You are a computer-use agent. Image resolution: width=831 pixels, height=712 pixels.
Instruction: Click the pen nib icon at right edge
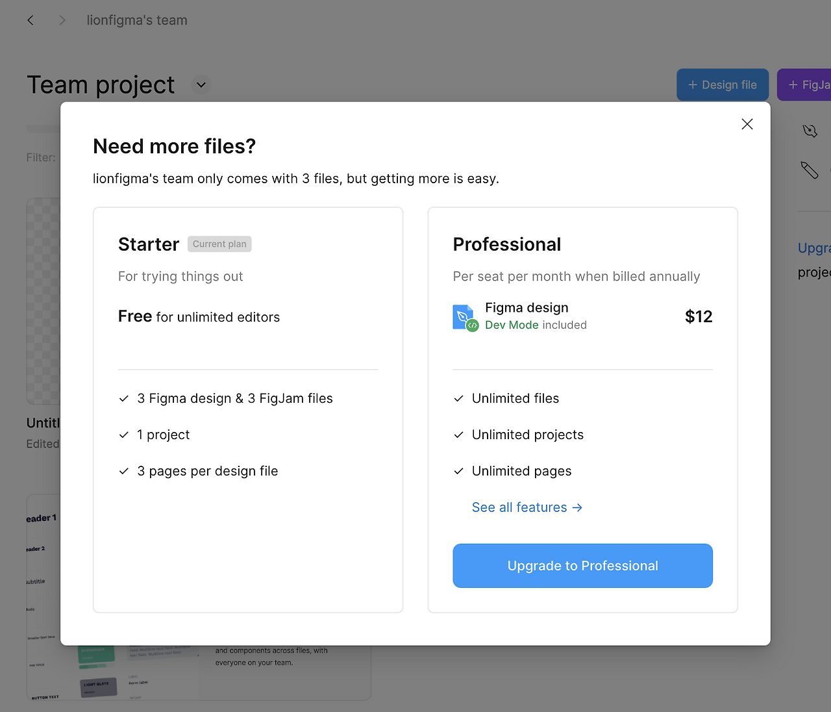[x=810, y=131]
